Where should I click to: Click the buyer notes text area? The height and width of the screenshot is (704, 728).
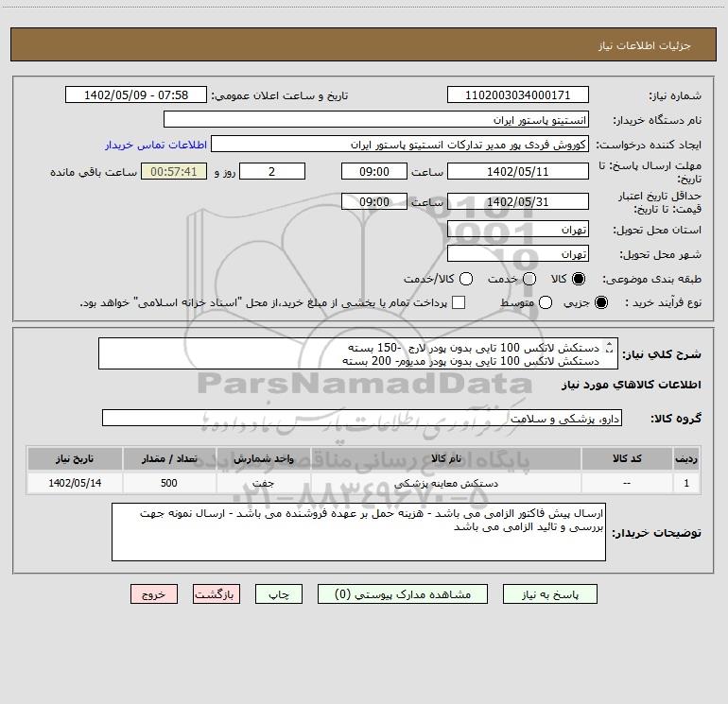[x=358, y=532]
